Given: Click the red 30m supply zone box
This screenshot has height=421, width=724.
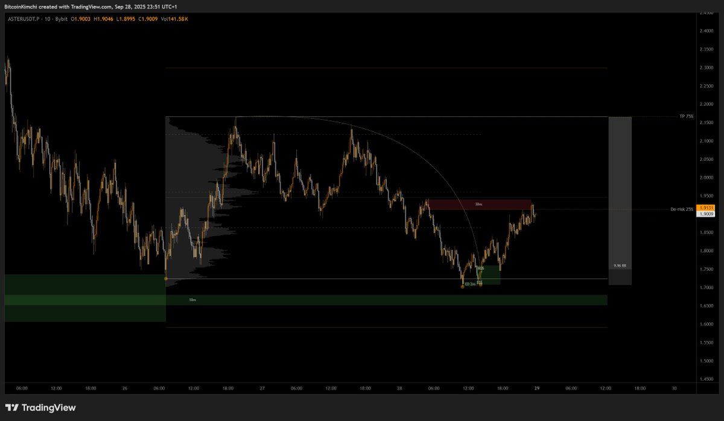Looking at the screenshot, I should (x=480, y=205).
